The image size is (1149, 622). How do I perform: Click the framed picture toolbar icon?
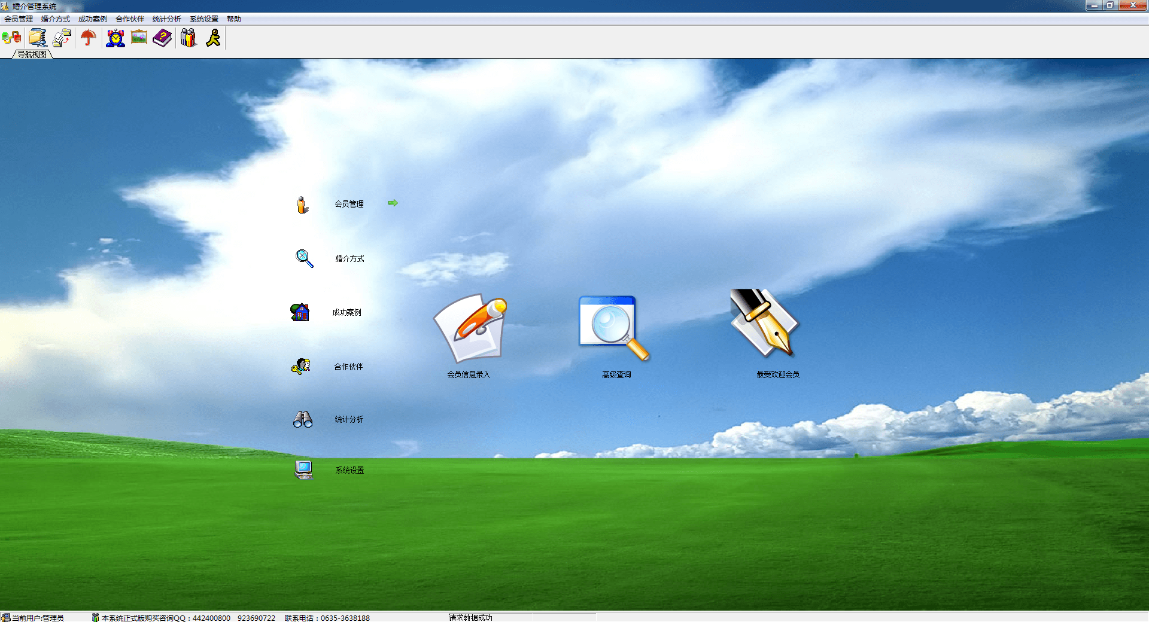point(139,38)
